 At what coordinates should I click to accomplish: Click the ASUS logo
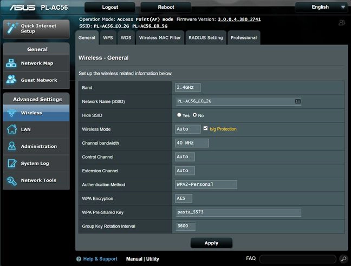pos(22,8)
